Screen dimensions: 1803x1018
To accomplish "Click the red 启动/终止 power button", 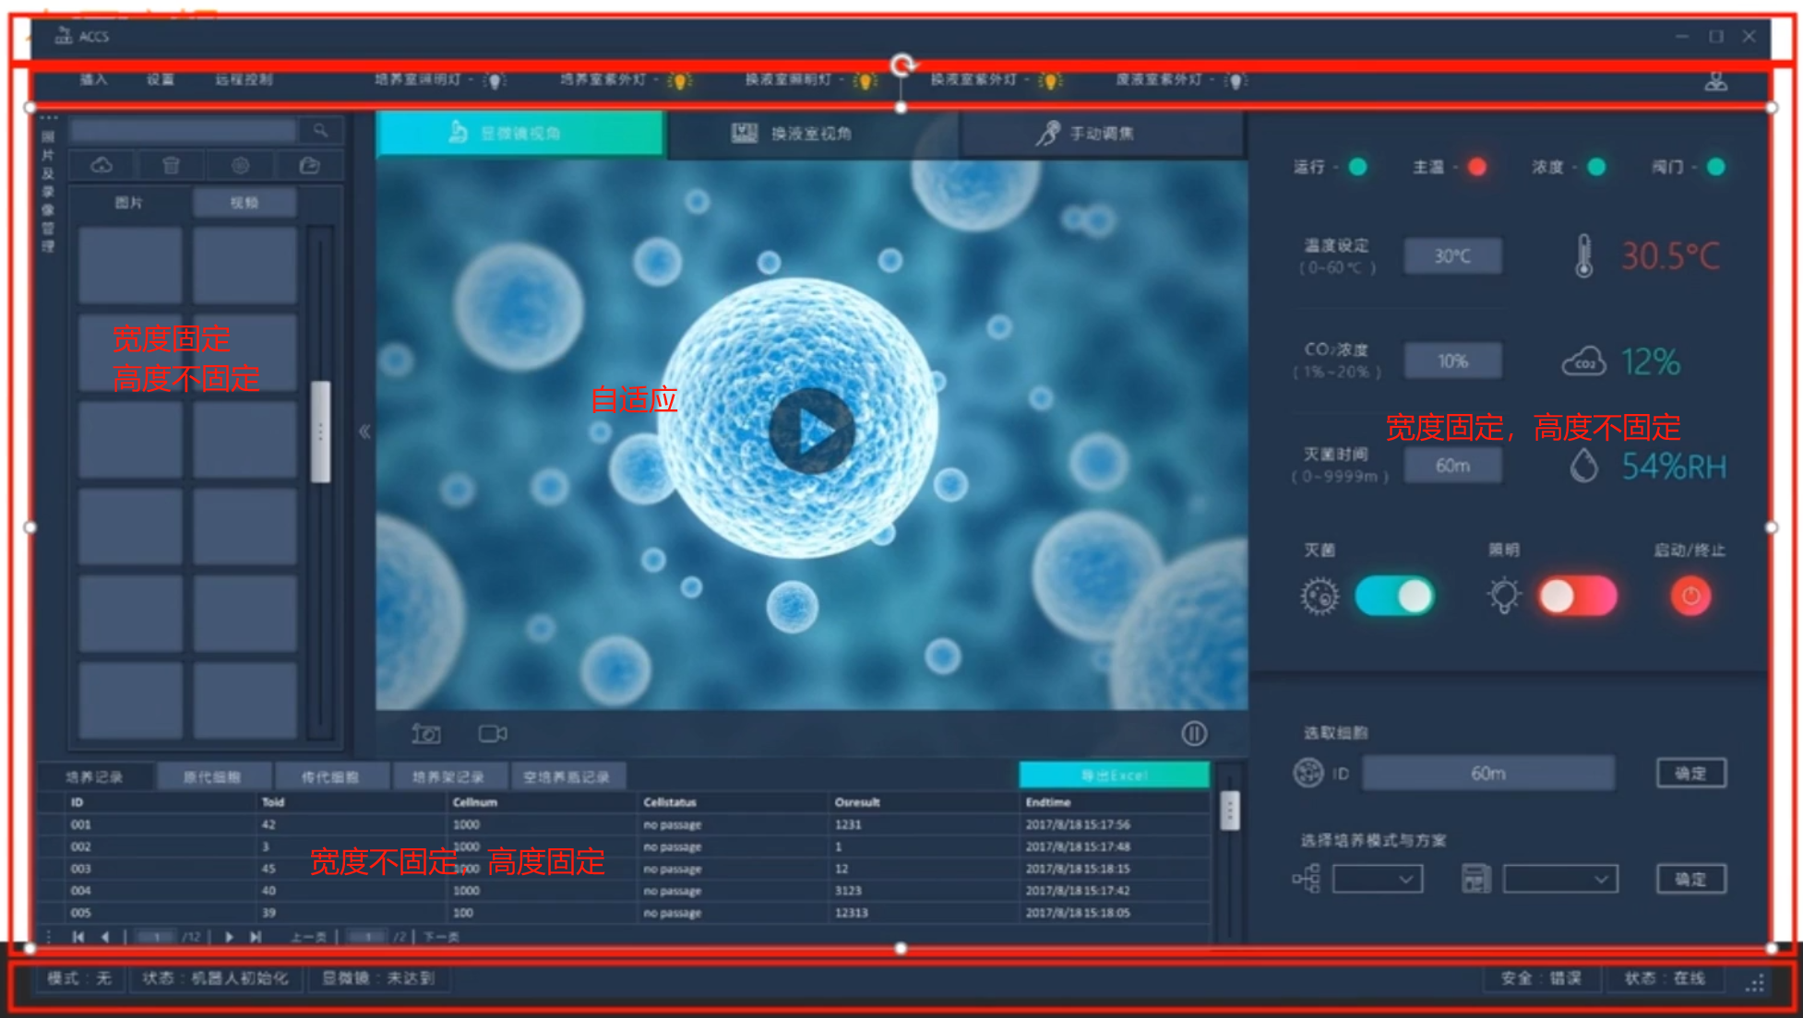I will pos(1690,597).
